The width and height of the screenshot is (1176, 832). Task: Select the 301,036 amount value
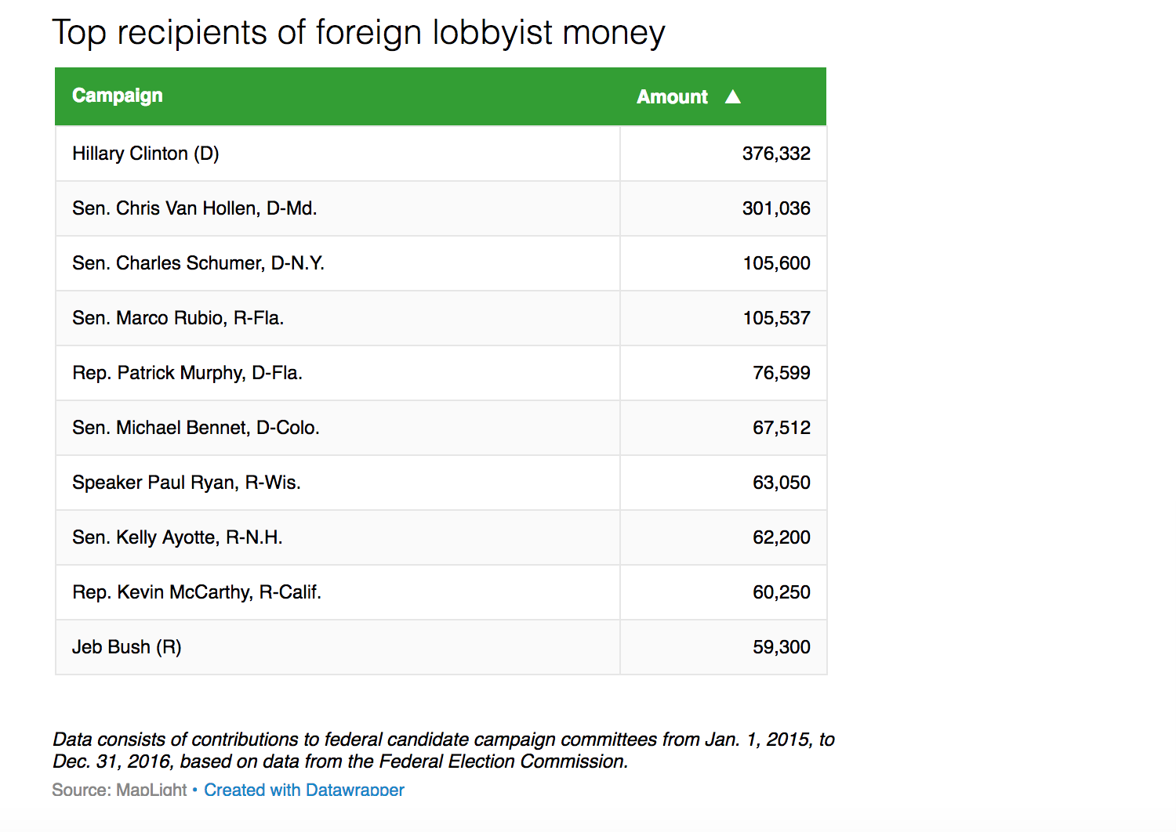776,208
